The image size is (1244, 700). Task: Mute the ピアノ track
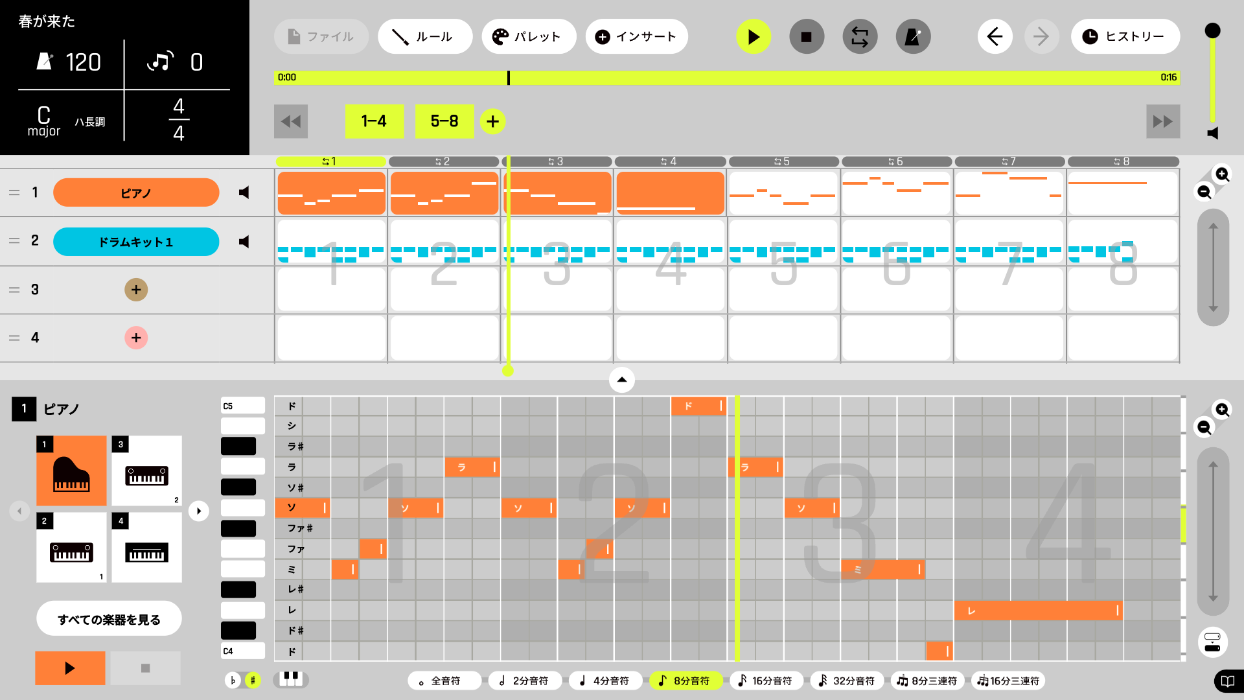tap(244, 192)
